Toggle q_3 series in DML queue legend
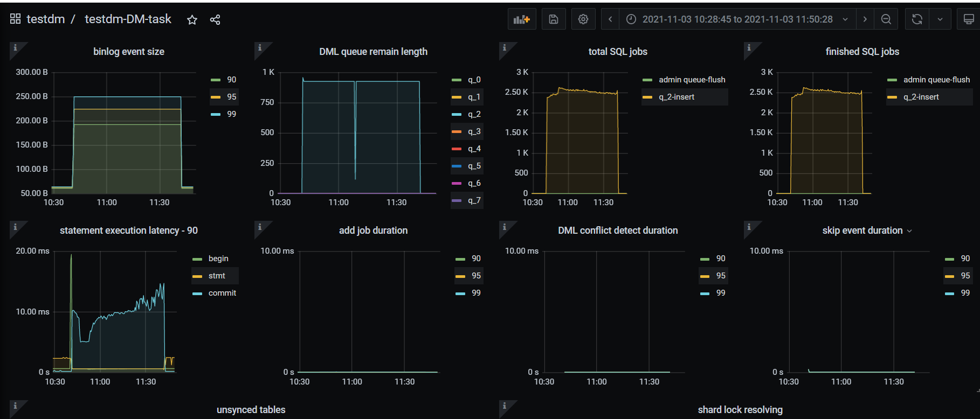Screen dimensions: 980x419 coord(474,131)
